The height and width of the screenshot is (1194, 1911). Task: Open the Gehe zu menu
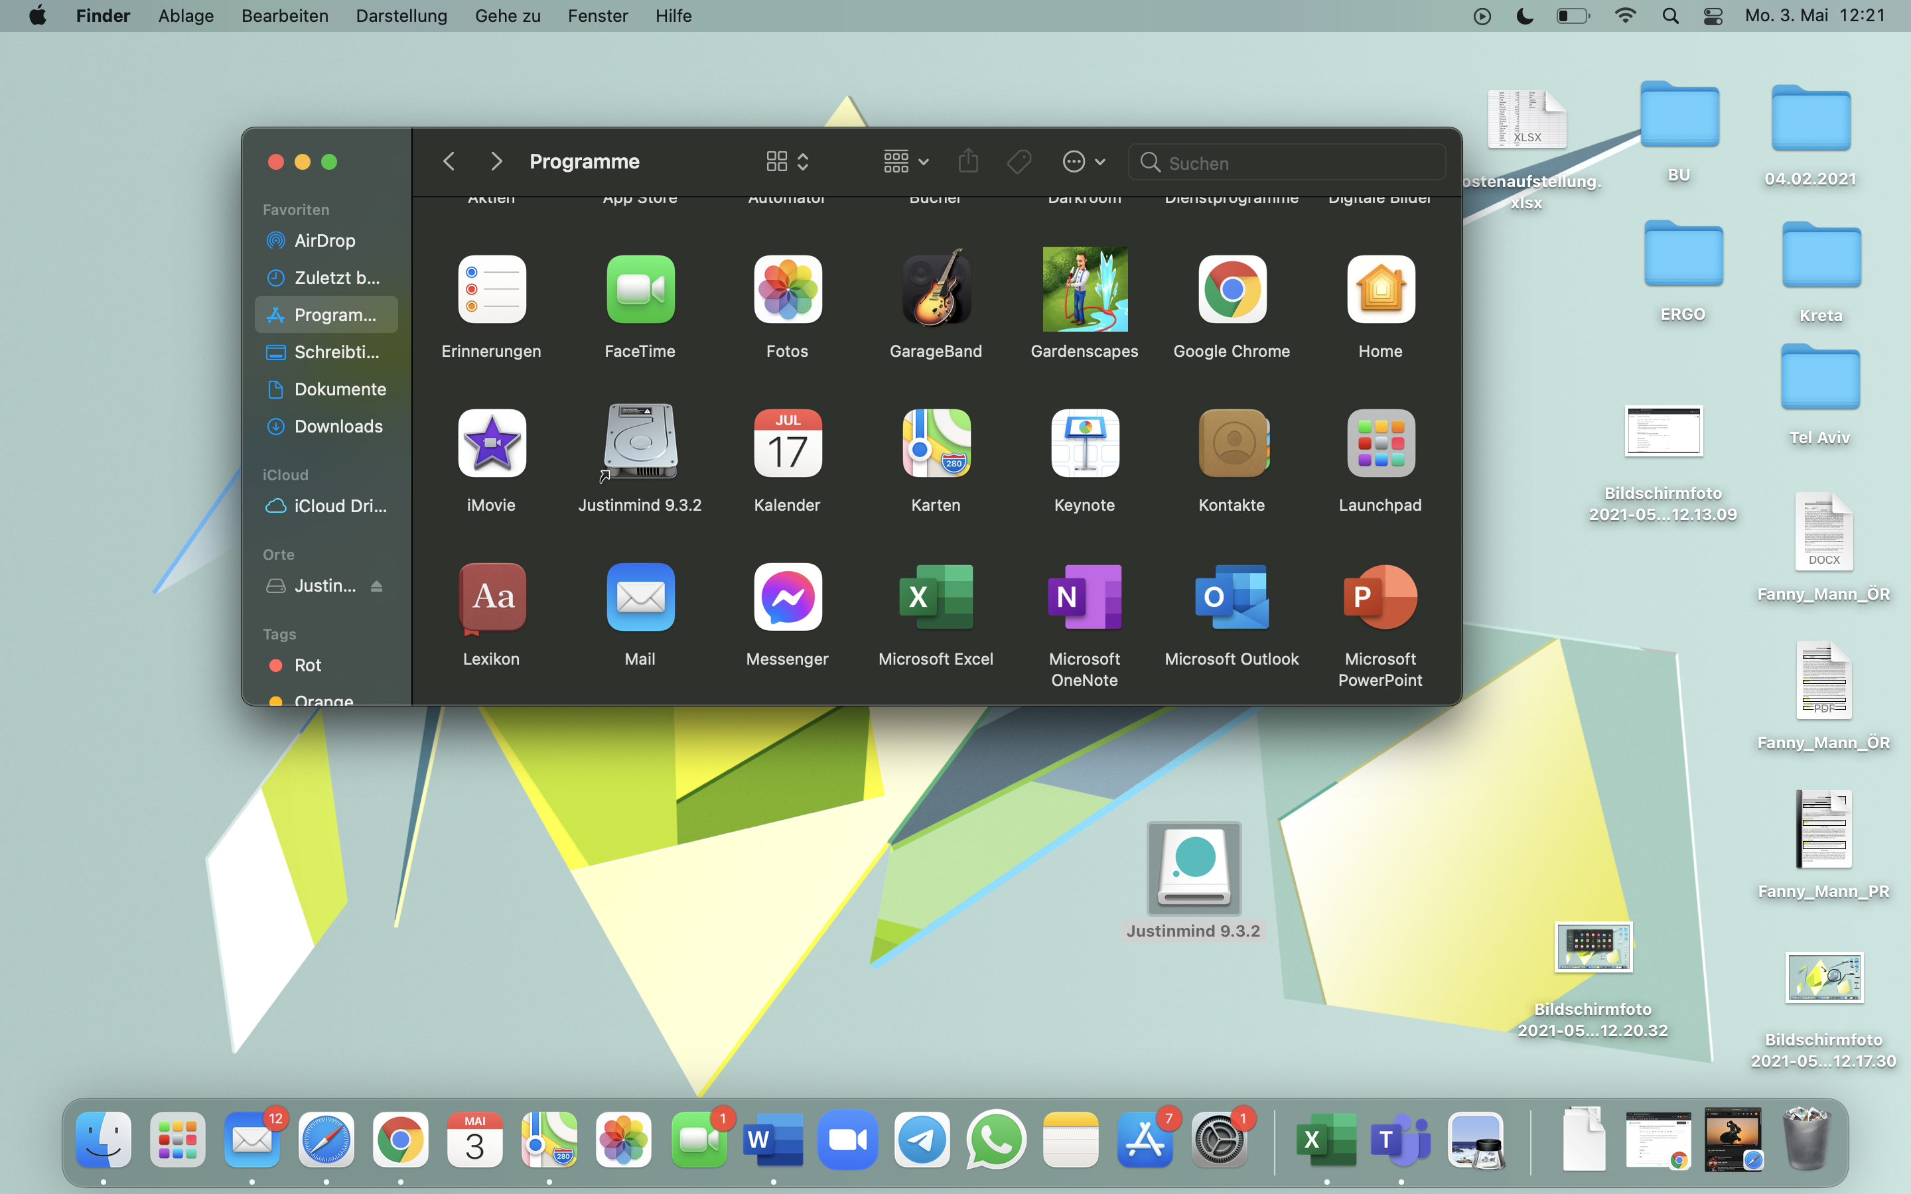click(507, 16)
